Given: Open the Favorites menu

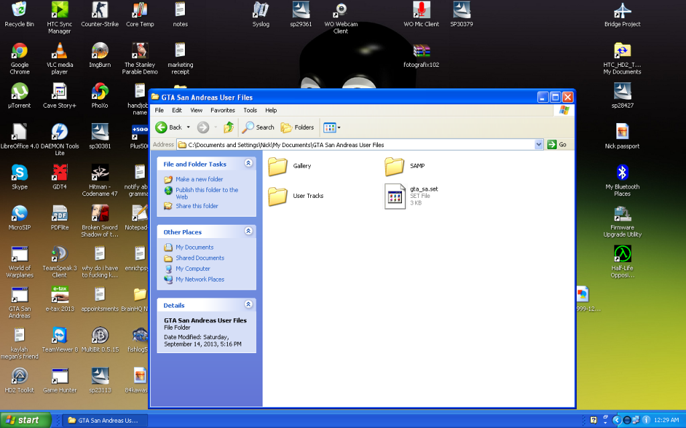Looking at the screenshot, I should [222, 110].
